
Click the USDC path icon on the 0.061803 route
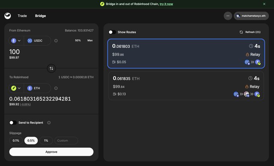click(x=247, y=62)
